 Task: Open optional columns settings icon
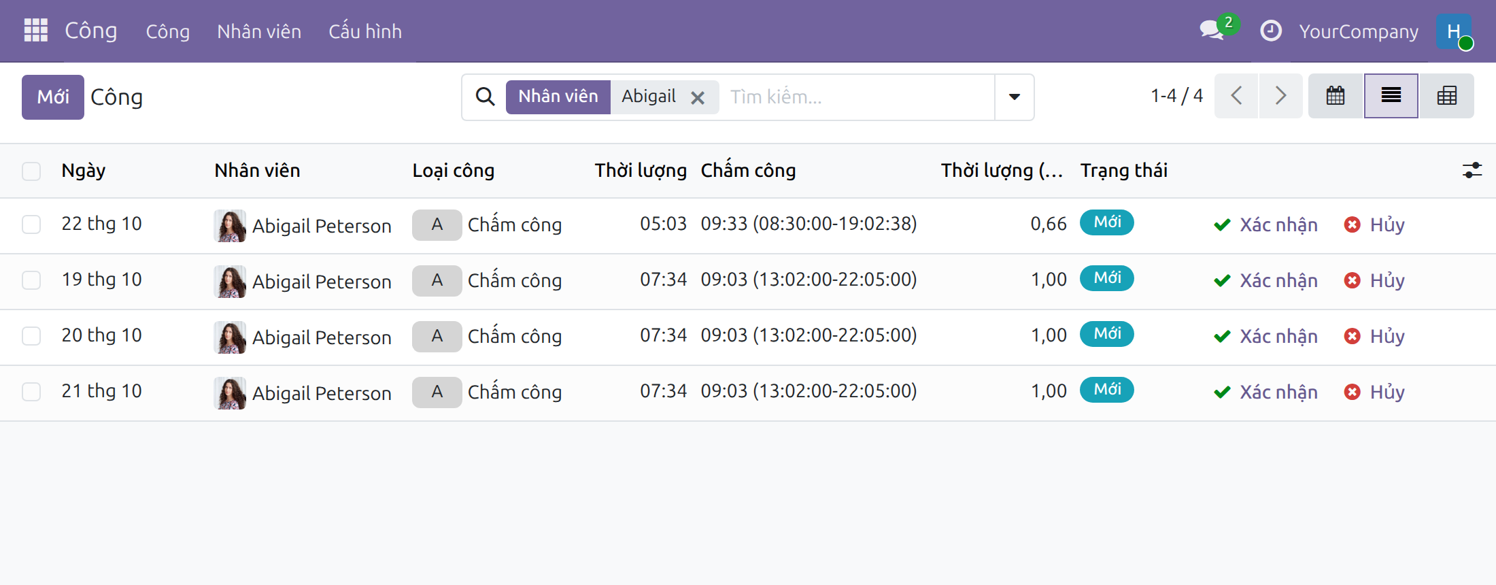click(1472, 170)
